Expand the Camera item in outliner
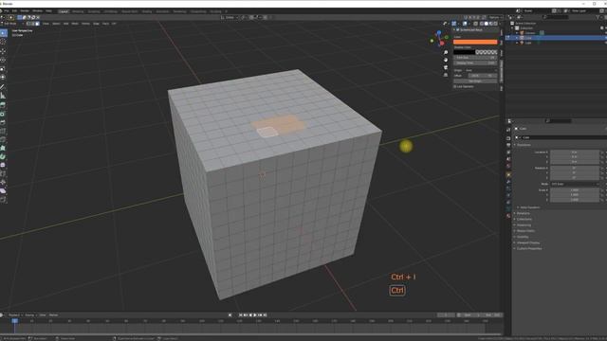607x341 pixels. tap(517, 33)
